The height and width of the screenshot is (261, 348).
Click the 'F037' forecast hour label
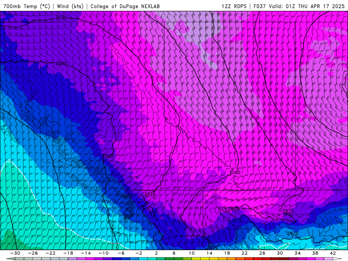click(x=260, y=6)
